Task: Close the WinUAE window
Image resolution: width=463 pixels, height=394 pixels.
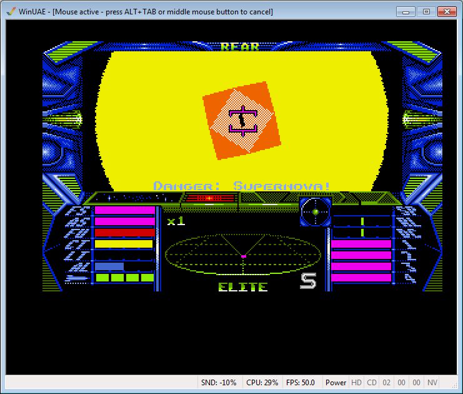Action: [447, 12]
